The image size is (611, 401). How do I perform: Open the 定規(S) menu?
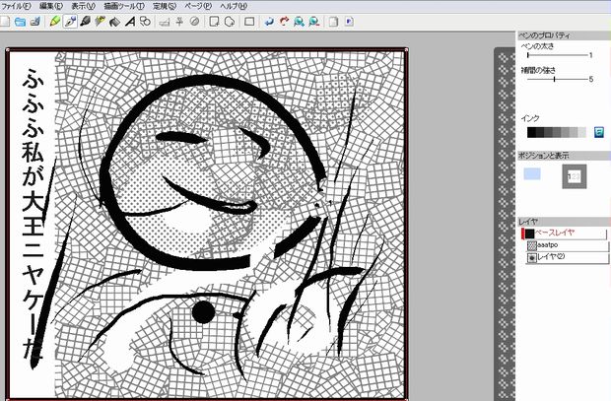(165, 6)
